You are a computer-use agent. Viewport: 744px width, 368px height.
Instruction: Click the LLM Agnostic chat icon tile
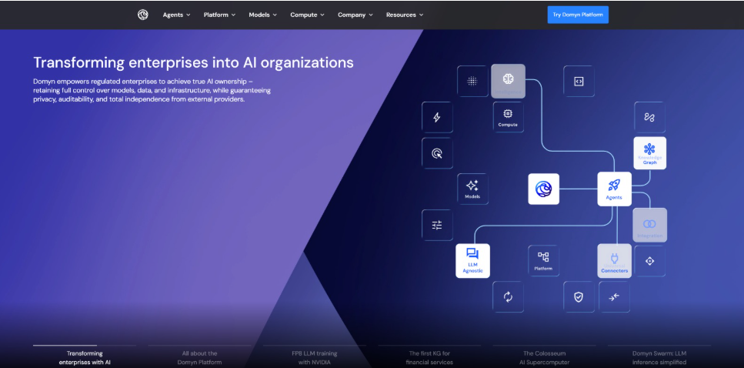tap(472, 260)
